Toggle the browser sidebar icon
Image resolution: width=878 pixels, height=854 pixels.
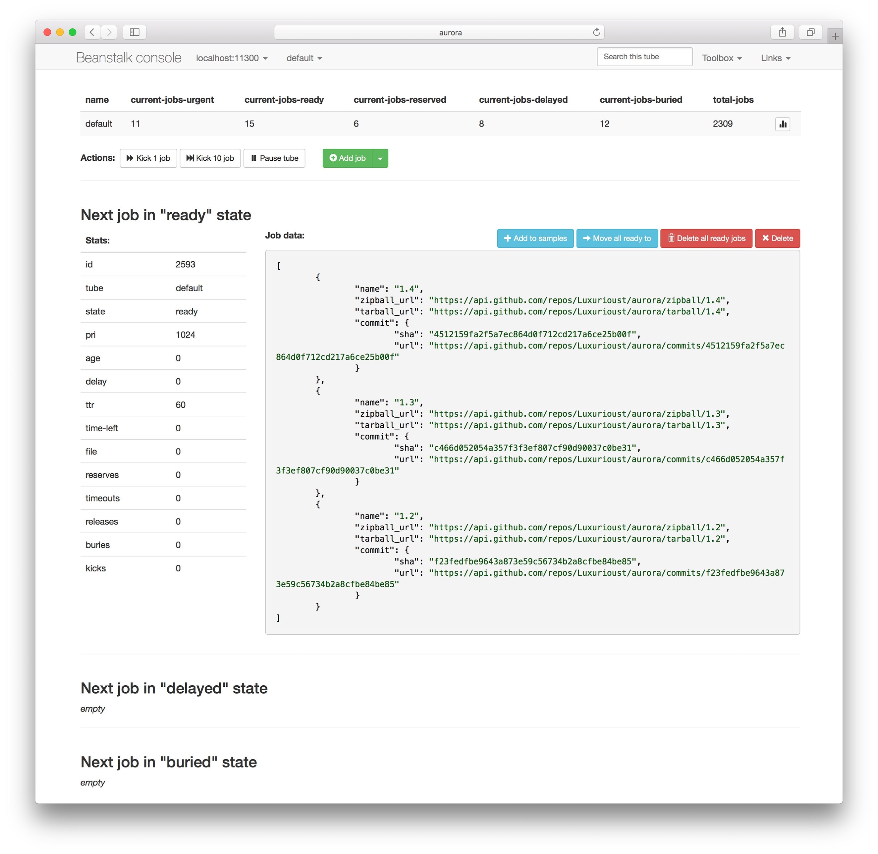[134, 32]
